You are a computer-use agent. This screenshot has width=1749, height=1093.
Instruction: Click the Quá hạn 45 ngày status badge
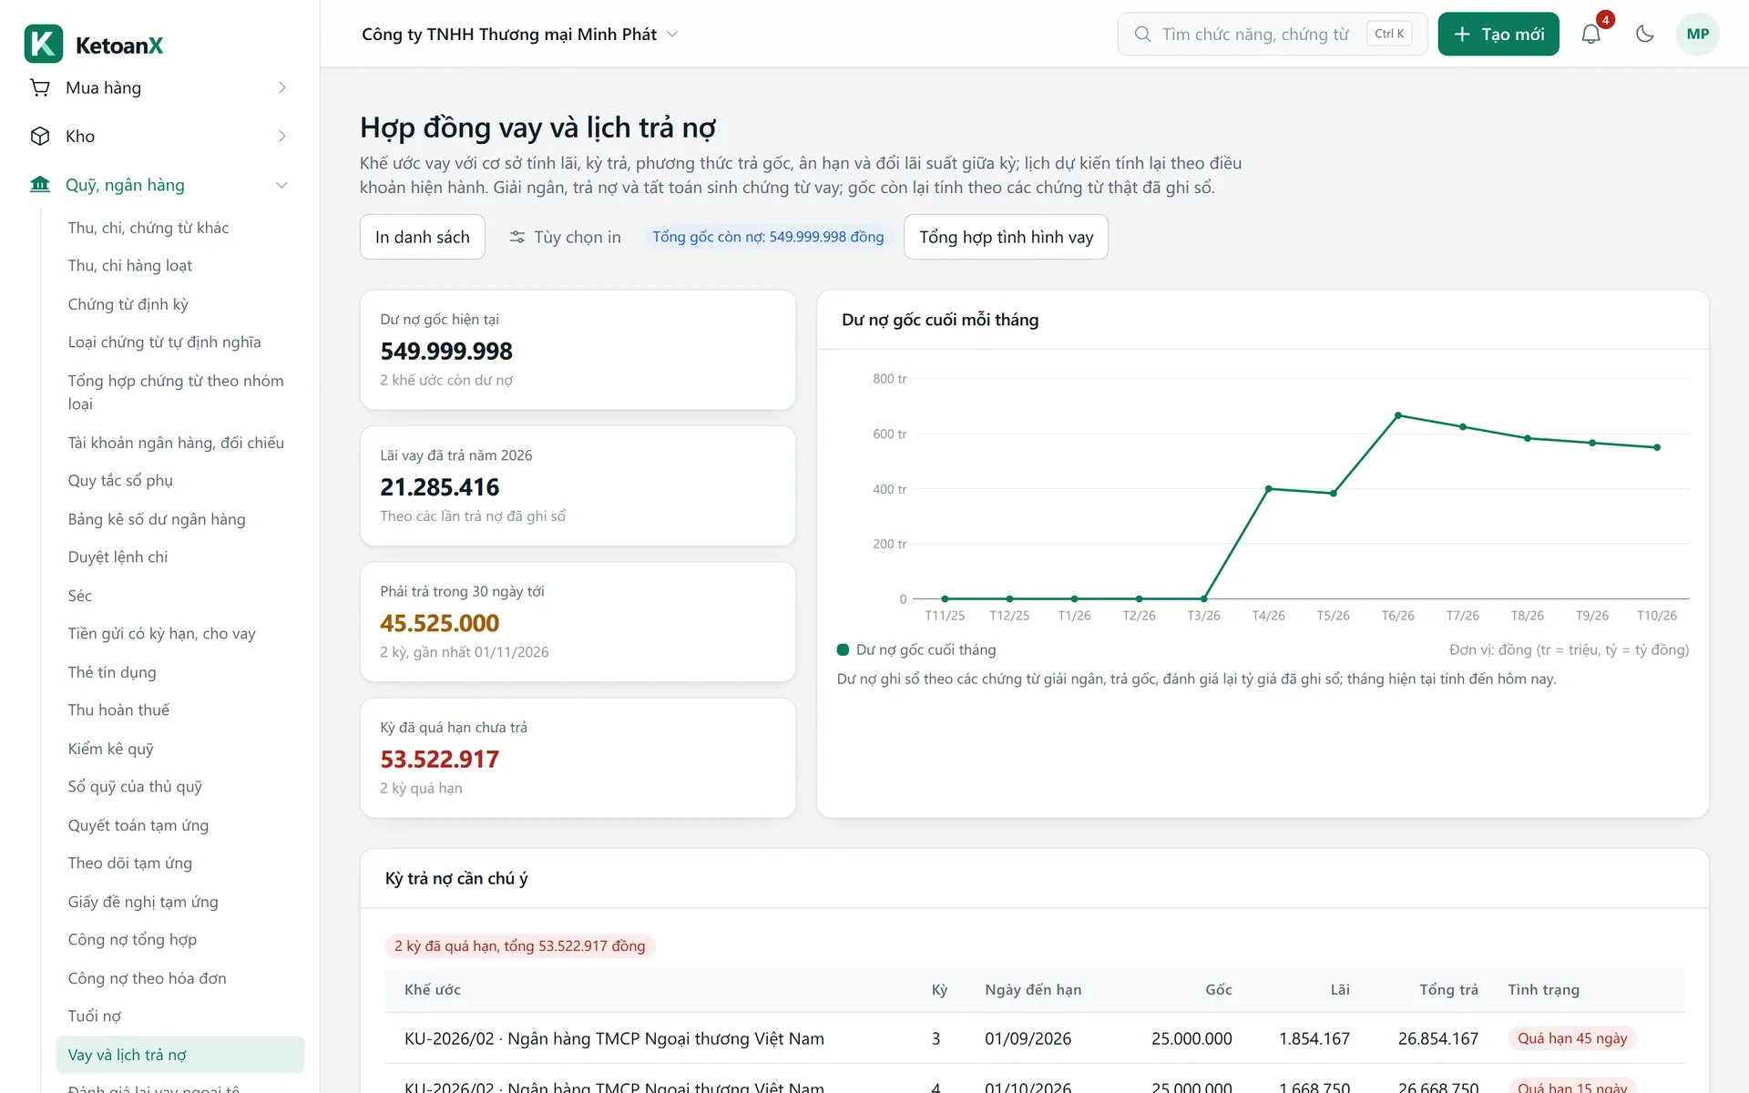point(1572,1038)
